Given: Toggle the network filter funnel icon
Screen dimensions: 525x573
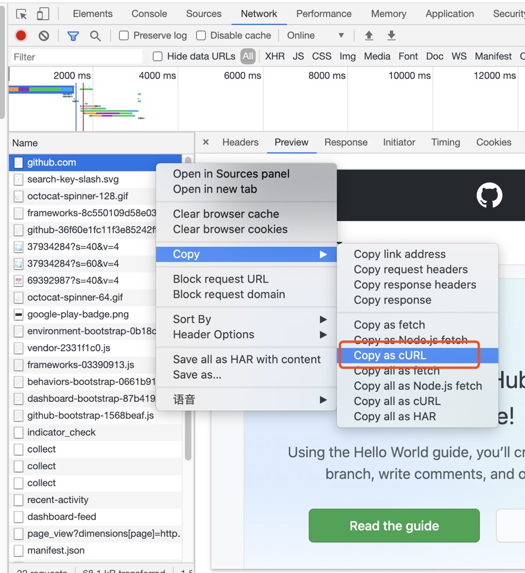Looking at the screenshot, I should (x=73, y=36).
